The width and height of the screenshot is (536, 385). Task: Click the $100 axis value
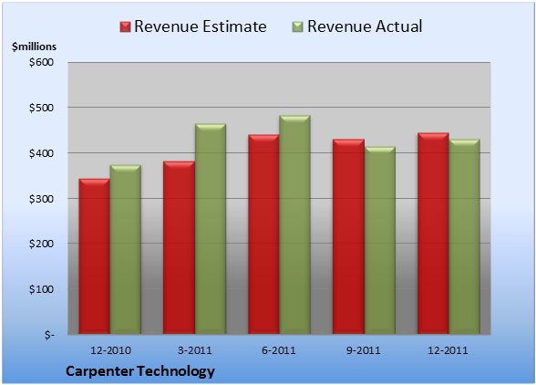point(41,289)
